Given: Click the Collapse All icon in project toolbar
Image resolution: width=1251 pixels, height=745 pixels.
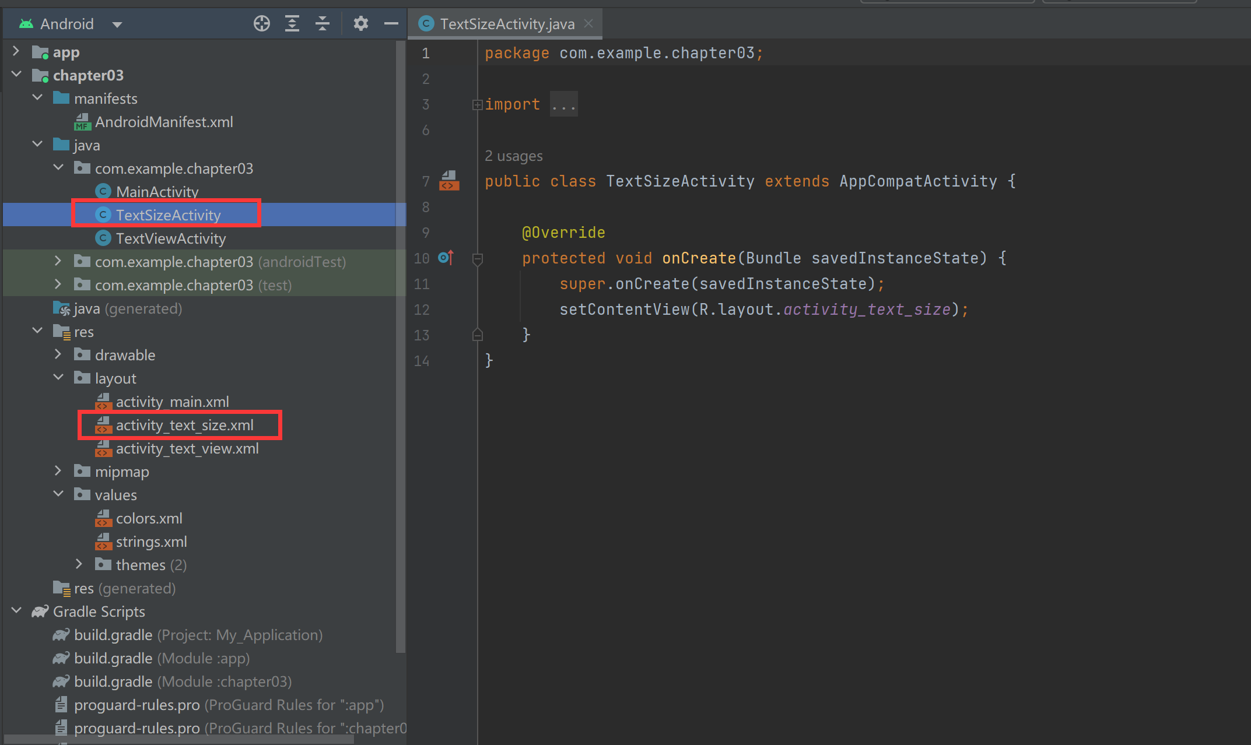Looking at the screenshot, I should [323, 24].
